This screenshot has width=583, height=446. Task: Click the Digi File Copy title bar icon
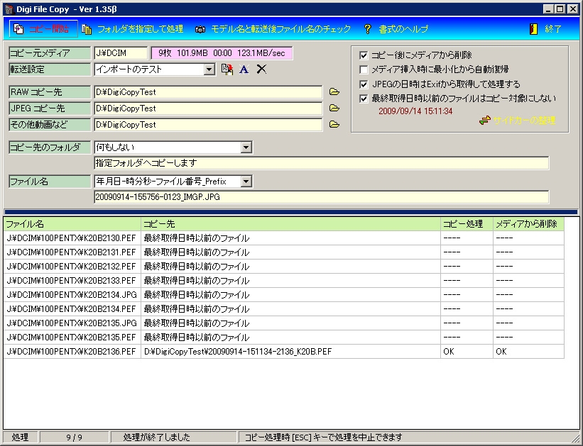pos(9,9)
